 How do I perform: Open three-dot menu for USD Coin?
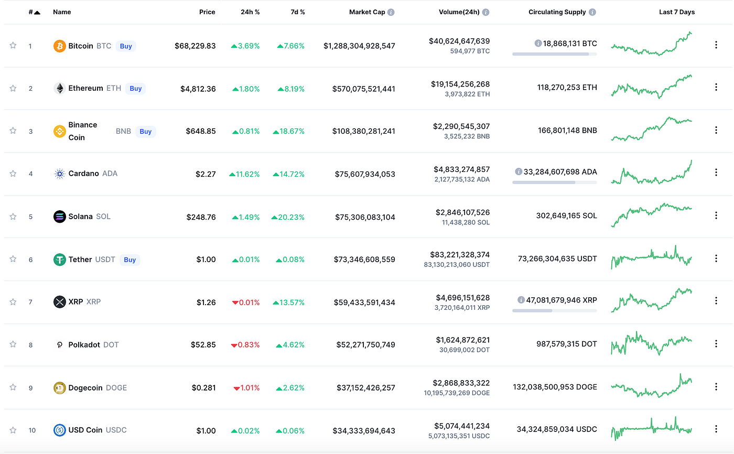click(716, 429)
